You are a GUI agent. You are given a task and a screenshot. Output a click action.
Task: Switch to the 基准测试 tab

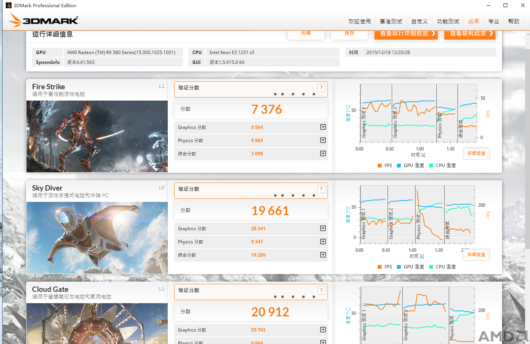391,22
